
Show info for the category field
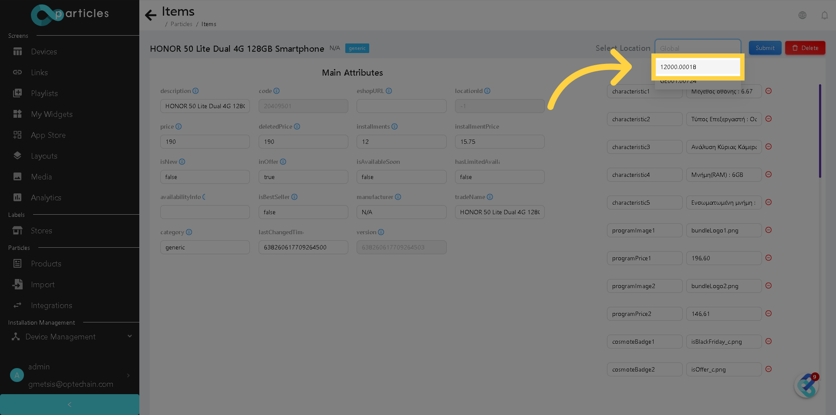pyautogui.click(x=189, y=232)
